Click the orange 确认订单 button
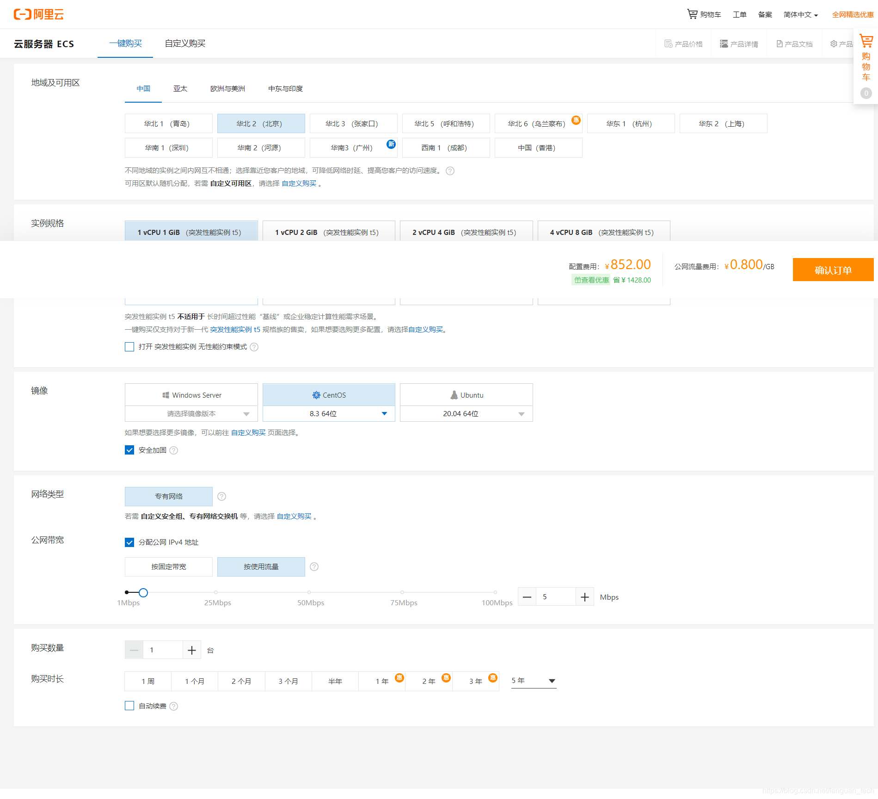Viewport: 878px width, 799px height. [x=833, y=270]
